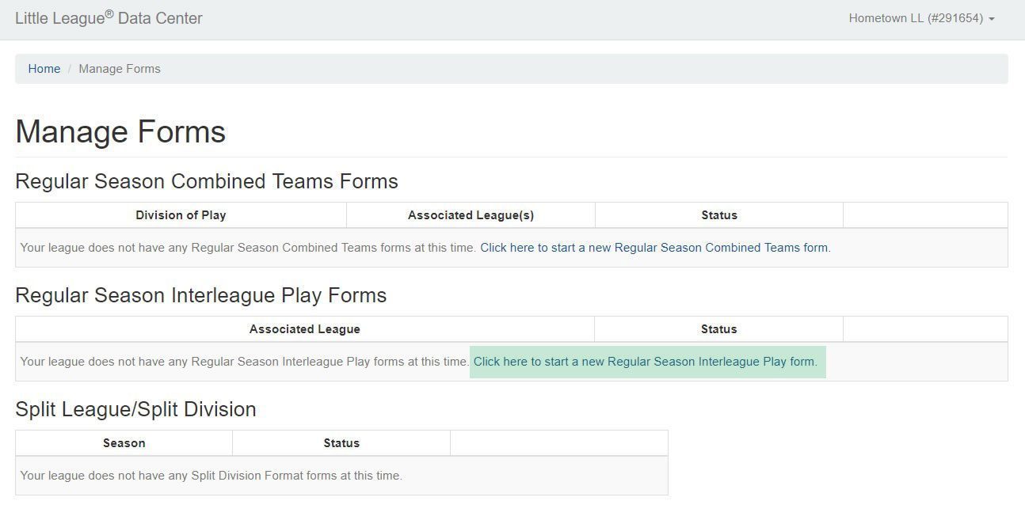Click the no Interleague Play forms message text

coord(245,362)
